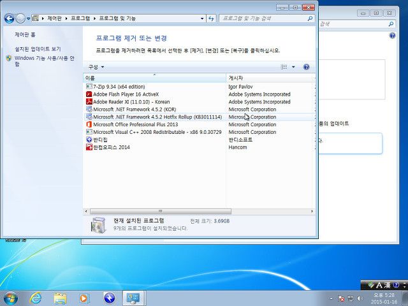This screenshot has width=408, height=306.
Task: Click the Adobe Flash Player icon
Action: [x=89, y=94]
